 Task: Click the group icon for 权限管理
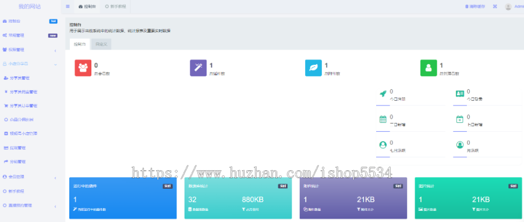click(x=5, y=50)
